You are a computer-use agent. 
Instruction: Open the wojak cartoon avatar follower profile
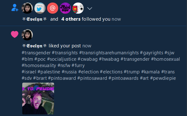coord(78,8)
